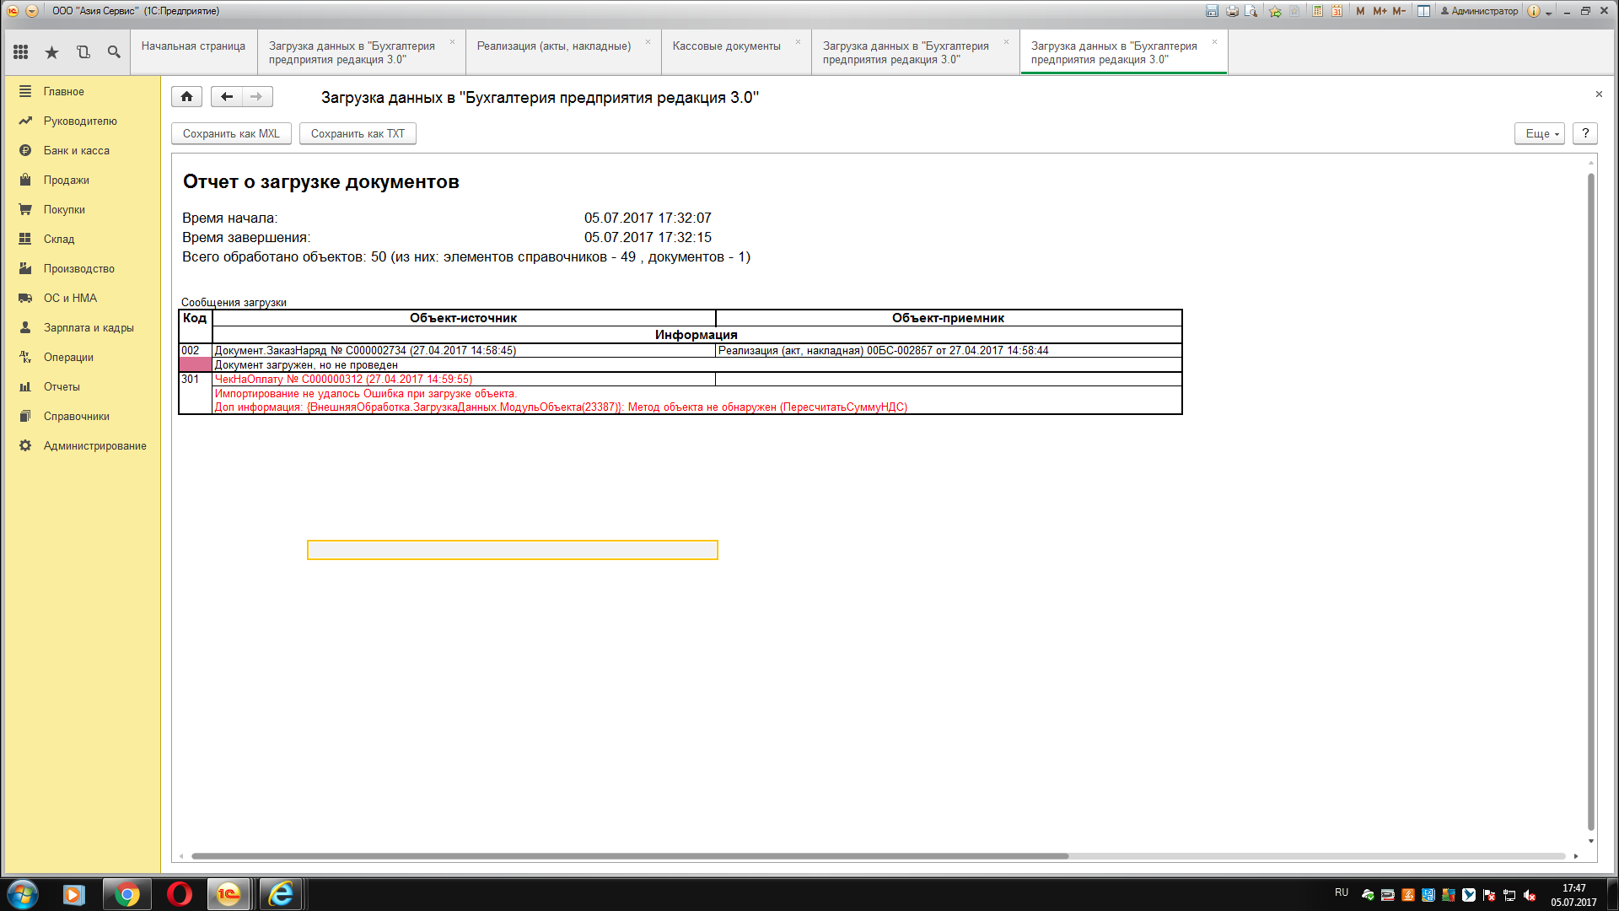Open the Банк и касса section
The height and width of the screenshot is (911, 1619).
[x=82, y=150]
